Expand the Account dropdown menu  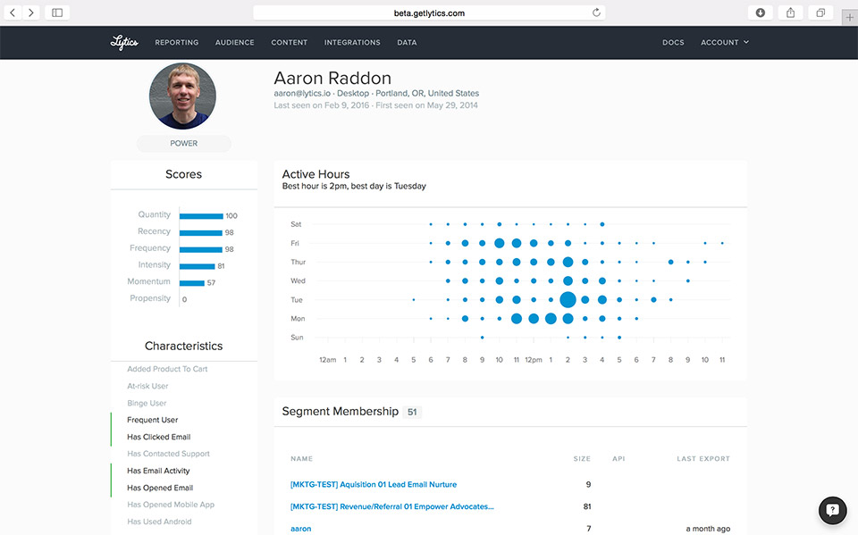coord(725,42)
